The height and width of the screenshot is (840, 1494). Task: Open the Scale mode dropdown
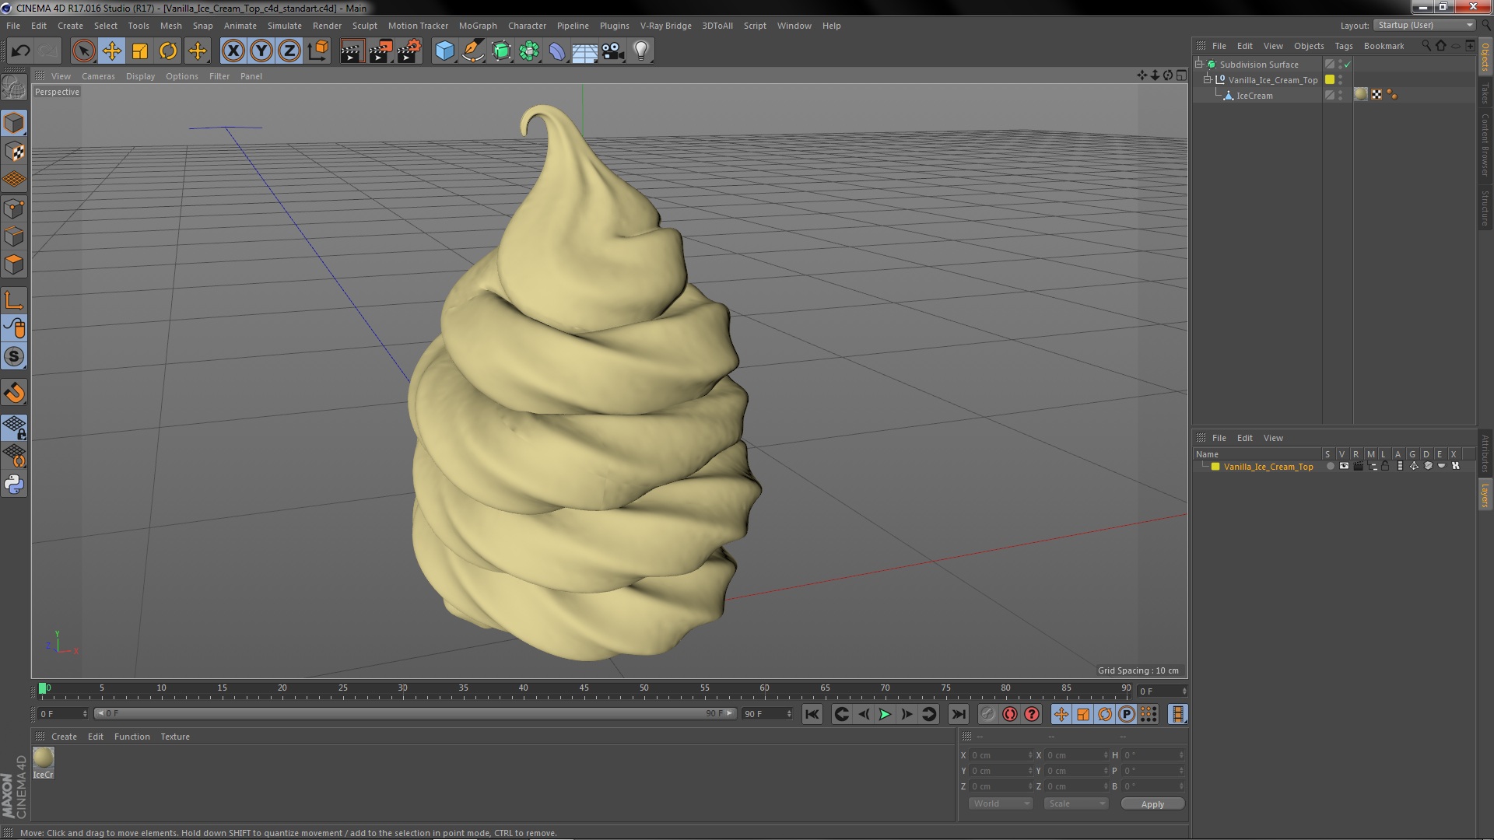pyautogui.click(x=1076, y=803)
